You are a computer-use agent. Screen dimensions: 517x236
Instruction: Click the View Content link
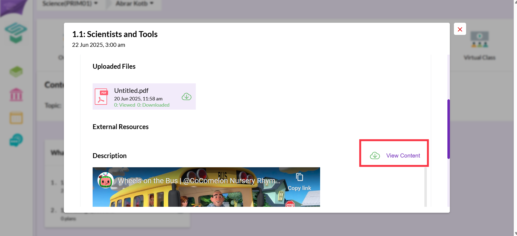coord(403,156)
